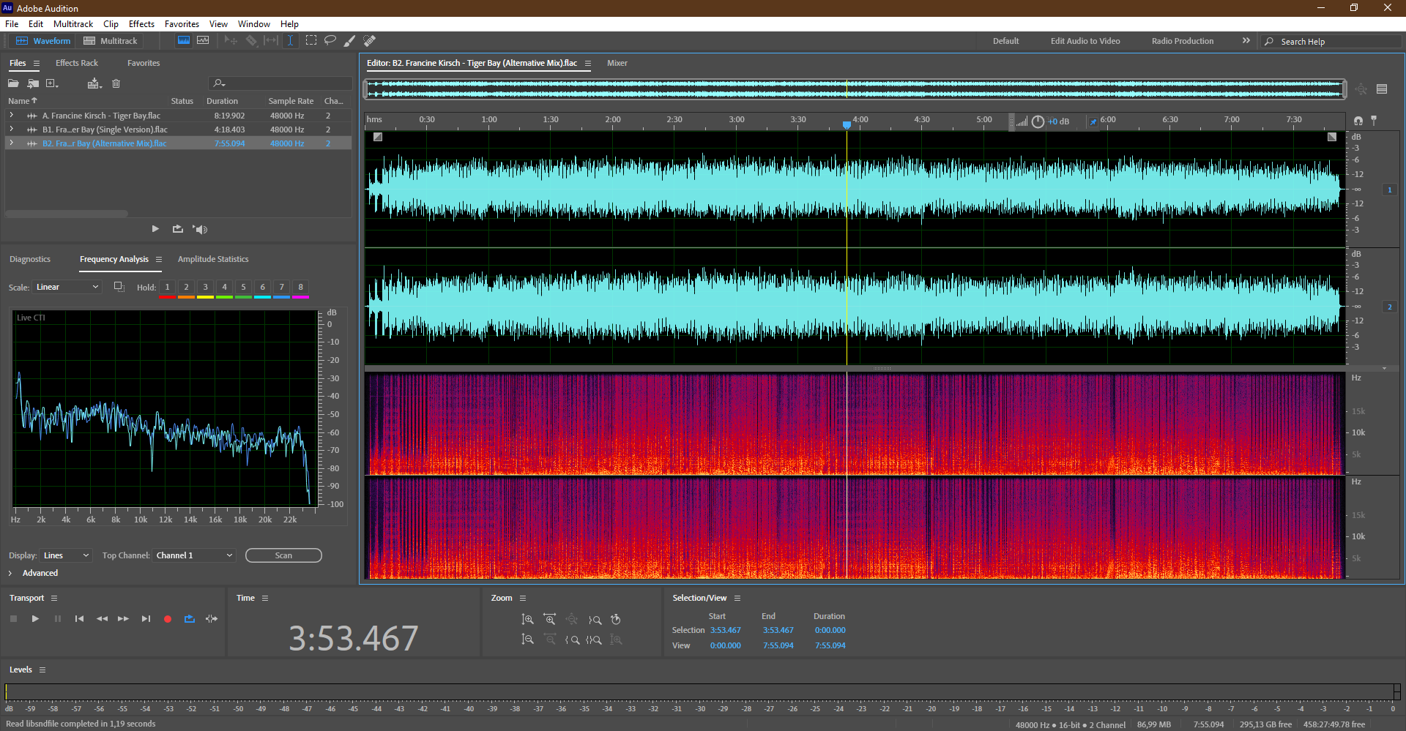The image size is (1406, 731).
Task: Open the Top Channel dropdown
Action: [194, 556]
